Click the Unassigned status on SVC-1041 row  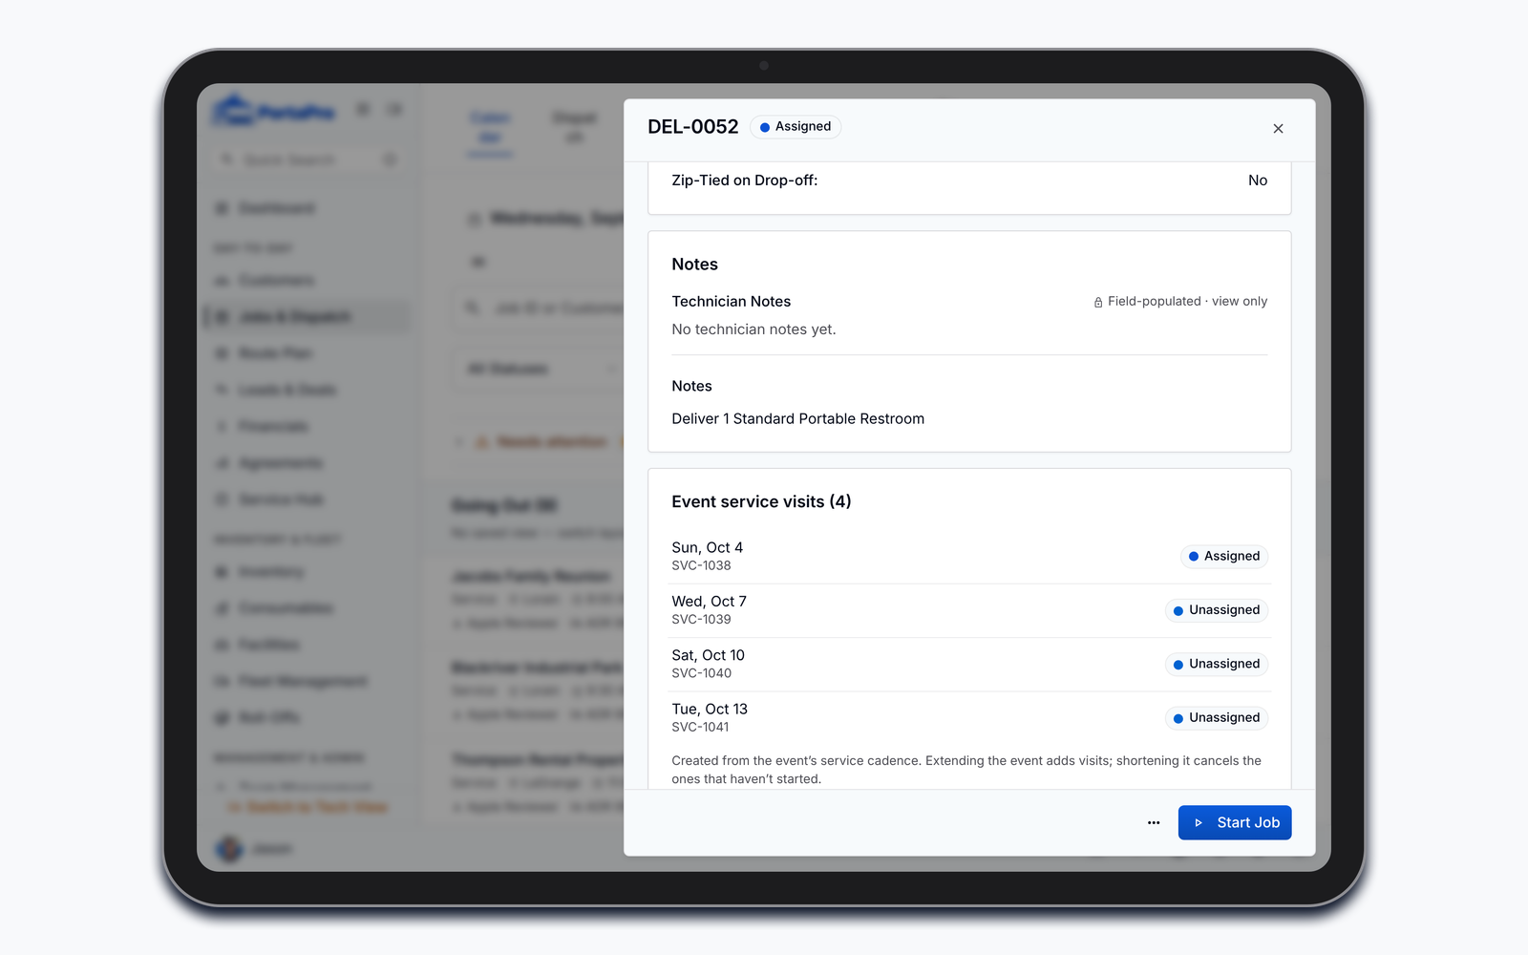coord(1217,717)
